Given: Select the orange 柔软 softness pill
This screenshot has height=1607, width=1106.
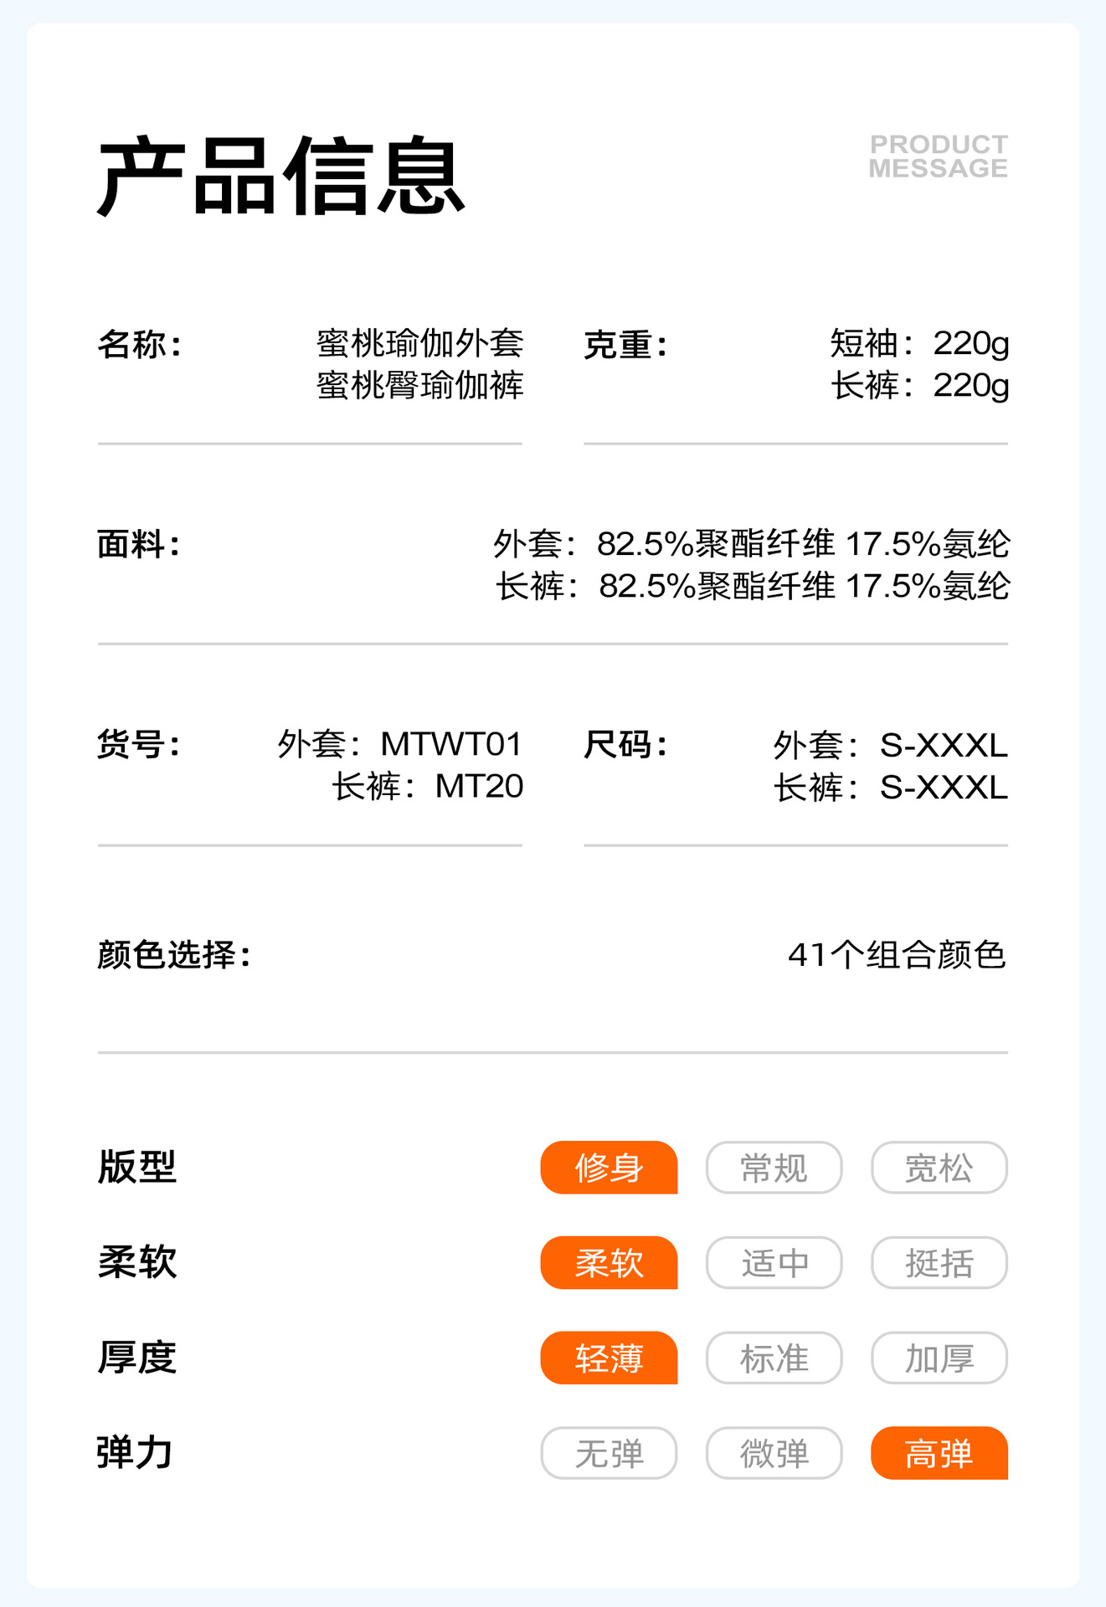Looking at the screenshot, I should tap(609, 1263).
